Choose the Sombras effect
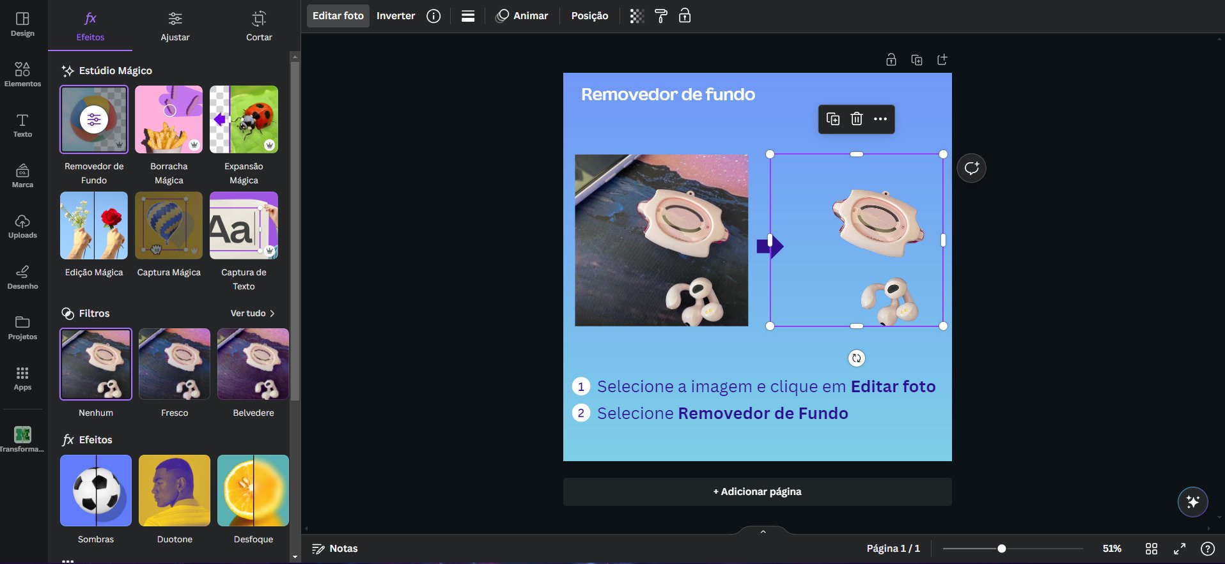The height and width of the screenshot is (564, 1225). tap(96, 491)
